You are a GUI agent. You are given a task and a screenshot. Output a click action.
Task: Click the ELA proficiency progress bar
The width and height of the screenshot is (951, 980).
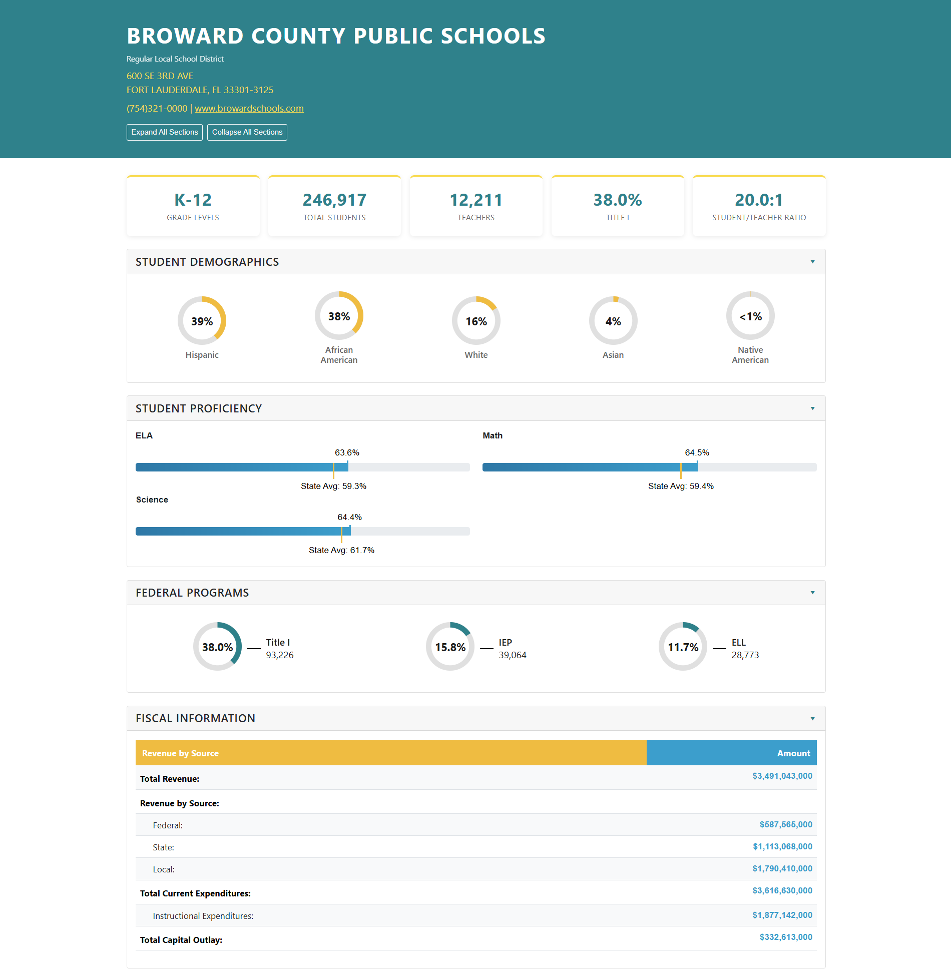click(x=303, y=467)
